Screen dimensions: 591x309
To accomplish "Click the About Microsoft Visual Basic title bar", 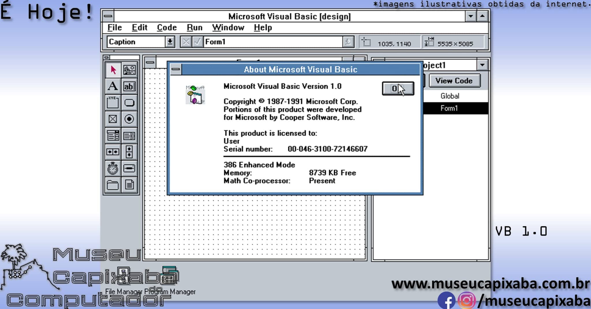I will 300,69.
